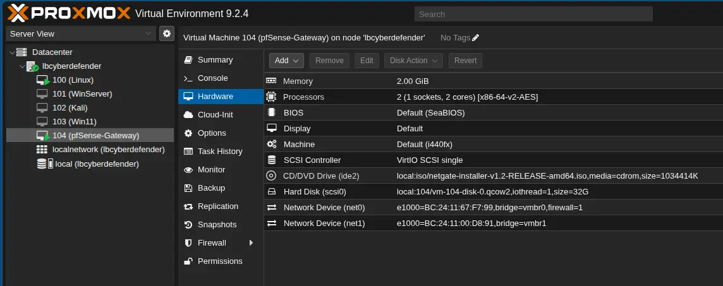Click the netgate-installer ISO value
723x286 pixels.
[x=547, y=176]
